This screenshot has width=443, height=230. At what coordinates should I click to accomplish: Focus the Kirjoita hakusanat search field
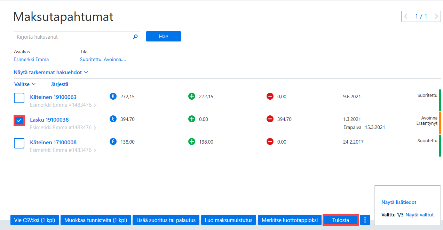click(x=77, y=37)
